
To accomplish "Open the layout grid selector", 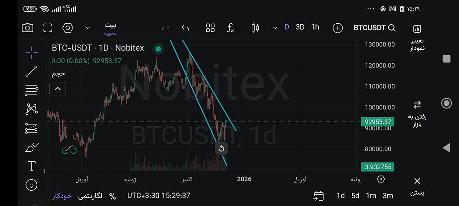I will tap(210, 28).
